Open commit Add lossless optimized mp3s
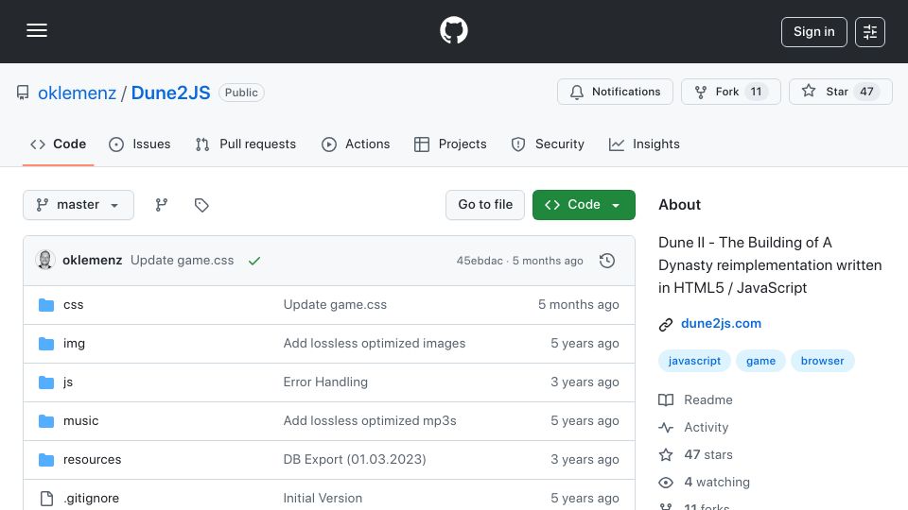The width and height of the screenshot is (908, 510). [x=370, y=421]
